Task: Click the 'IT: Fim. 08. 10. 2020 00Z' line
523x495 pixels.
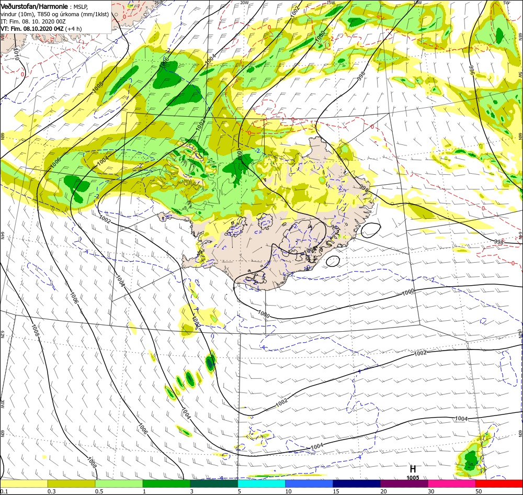Action: [33, 21]
